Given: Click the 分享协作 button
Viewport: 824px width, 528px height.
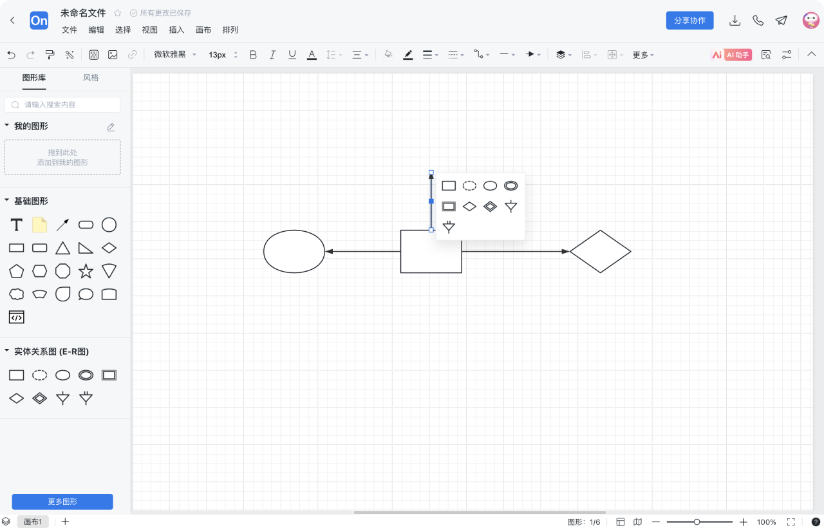Looking at the screenshot, I should (689, 21).
